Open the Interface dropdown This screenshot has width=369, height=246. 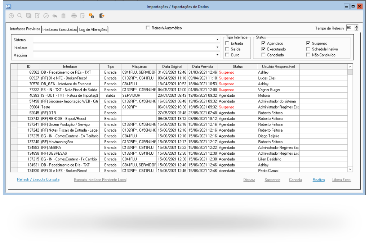coord(217,47)
